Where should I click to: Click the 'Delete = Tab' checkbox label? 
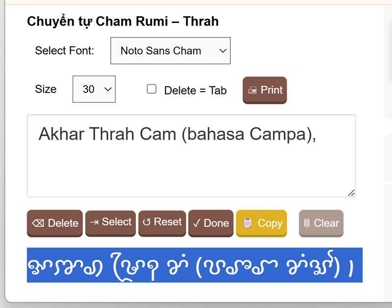click(x=195, y=90)
